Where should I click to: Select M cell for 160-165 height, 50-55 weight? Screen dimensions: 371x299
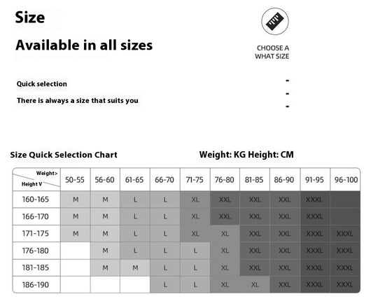(76, 200)
